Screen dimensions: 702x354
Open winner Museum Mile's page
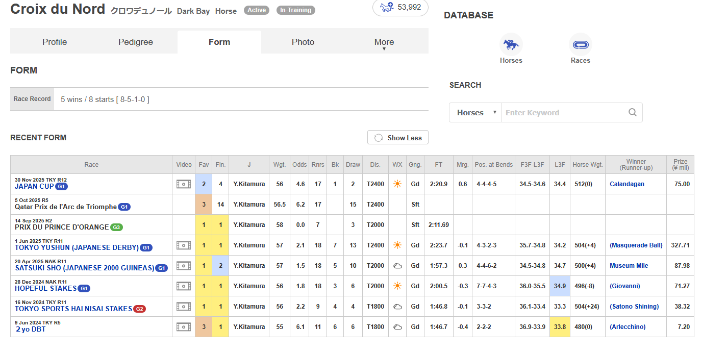629,266
